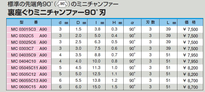The image size is (205, 92).
Task: Select model MC 04035C9 A90
Action: pyautogui.click(x=29, y=55)
